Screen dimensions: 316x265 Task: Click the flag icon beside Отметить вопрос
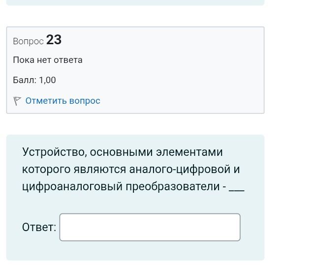point(17,101)
